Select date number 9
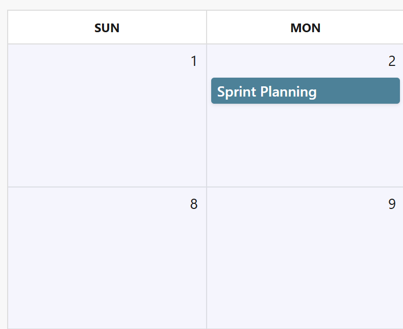Image resolution: width=403 pixels, height=329 pixels. 392,204
